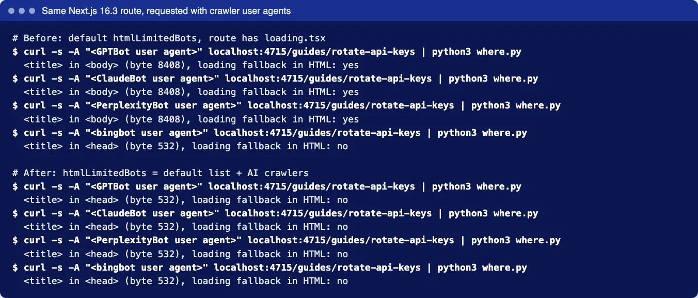Select the '# After: htmlLimitedBots = default list' comment line
698x298 pixels.
161,173
